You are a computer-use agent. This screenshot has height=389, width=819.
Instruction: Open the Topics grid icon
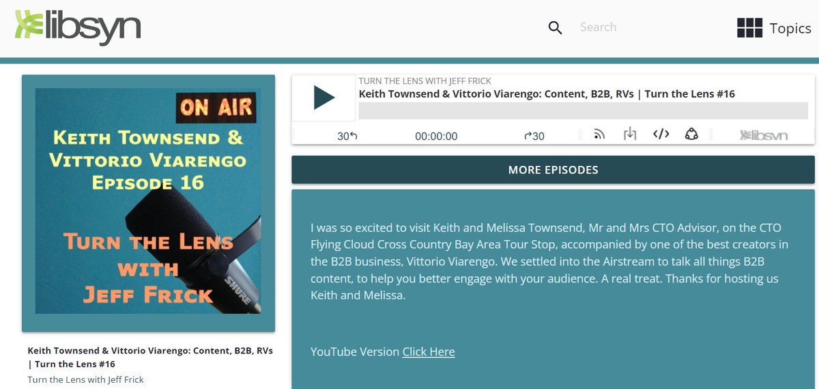[749, 28]
